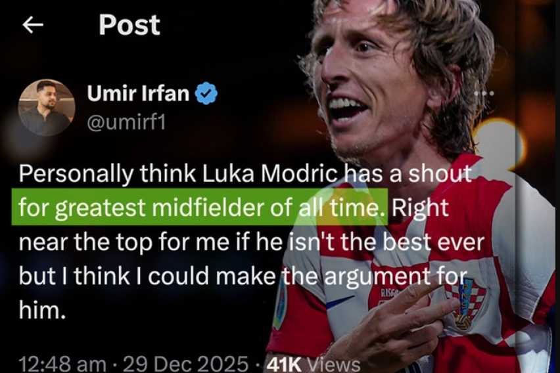Go back using the left arrow
This screenshot has width=560, height=373.
[33, 25]
